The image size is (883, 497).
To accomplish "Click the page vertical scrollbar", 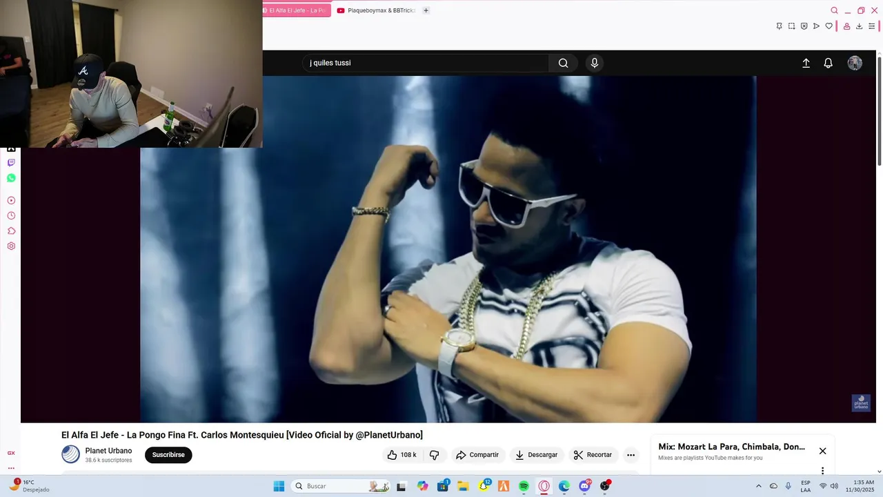I will point(879,110).
